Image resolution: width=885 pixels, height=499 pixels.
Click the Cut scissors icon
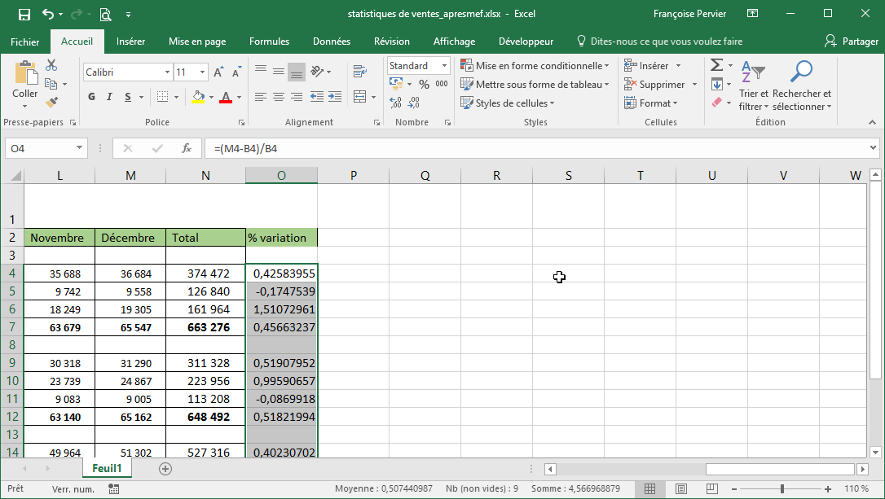(51, 65)
